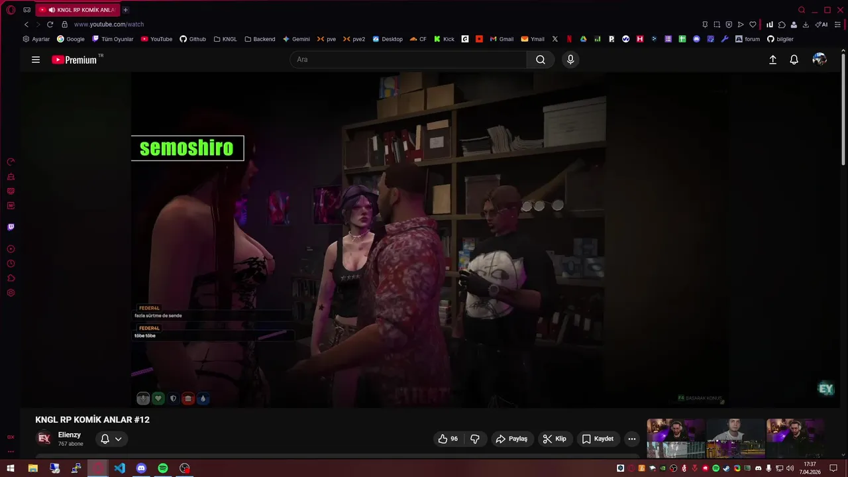
Task: Open middle recommended video thumbnail
Action: click(735, 438)
